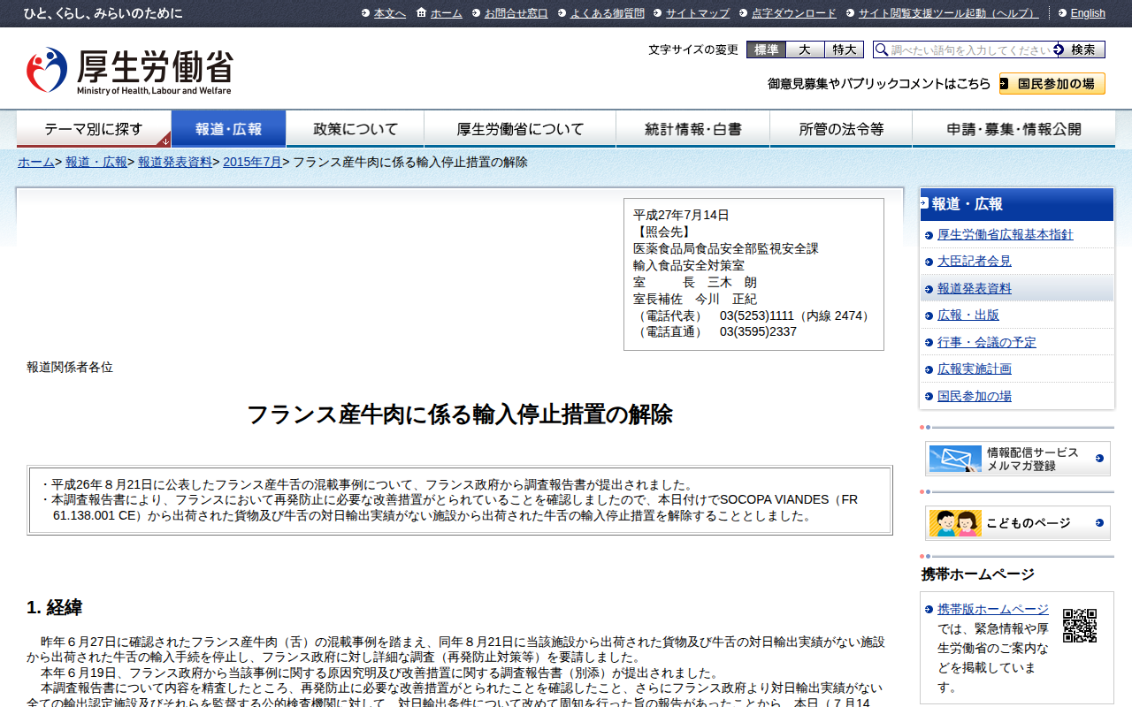
Task: Open the メルマガ登録 mail service banner
Action: pyautogui.click(x=1018, y=459)
